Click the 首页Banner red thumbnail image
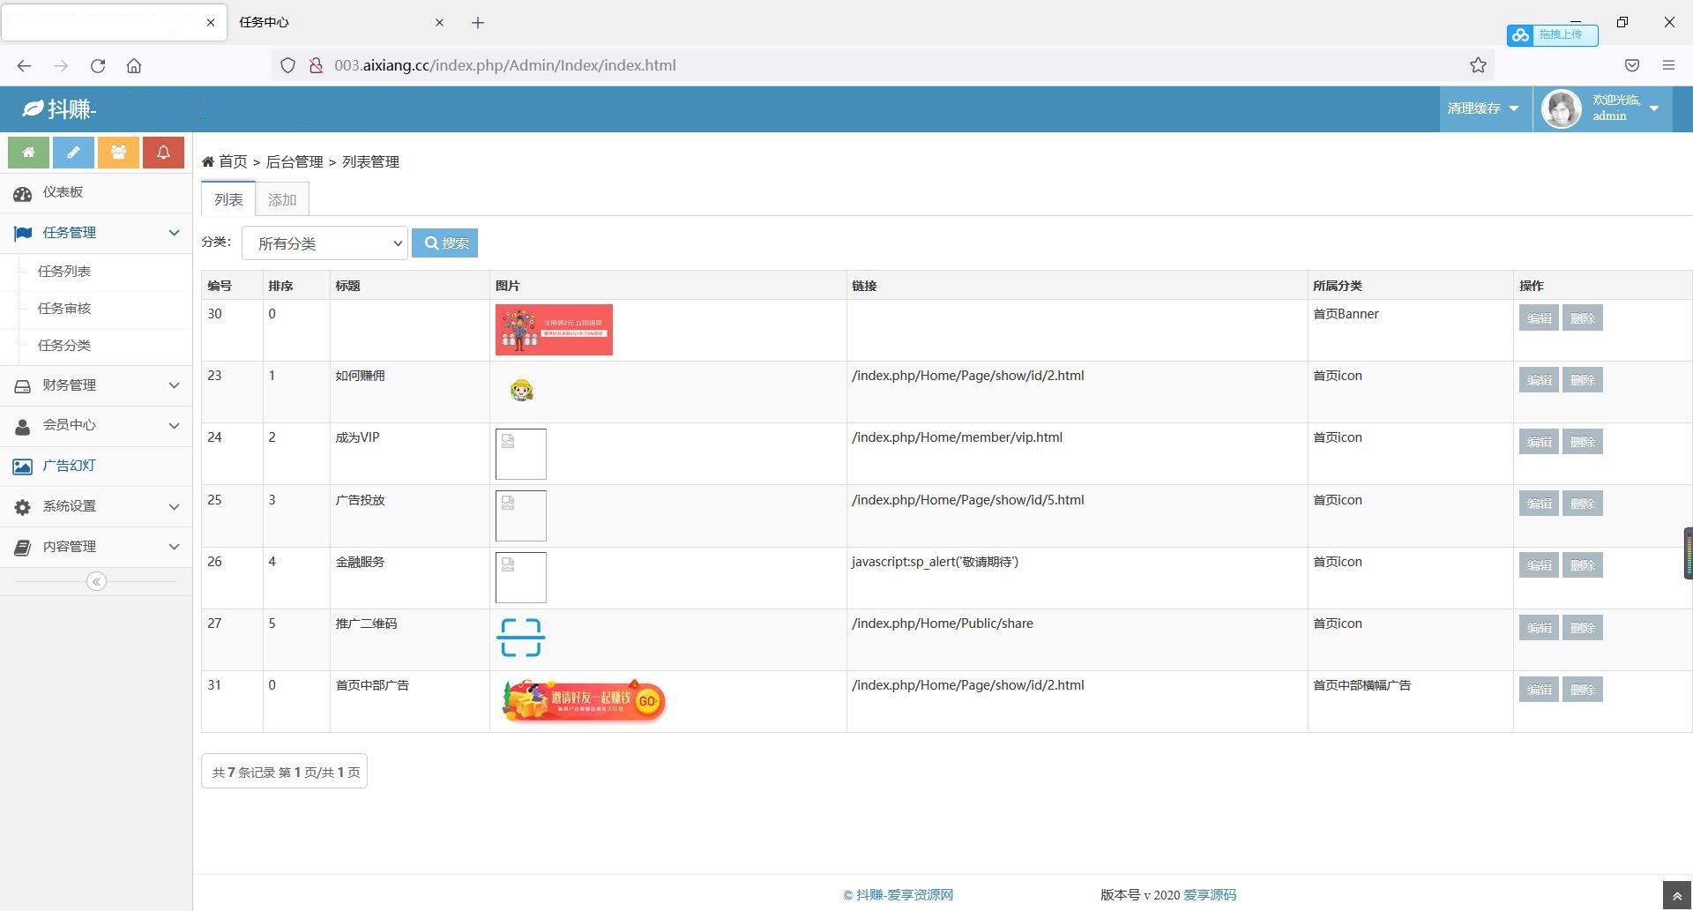This screenshot has height=911, width=1693. pyautogui.click(x=554, y=330)
